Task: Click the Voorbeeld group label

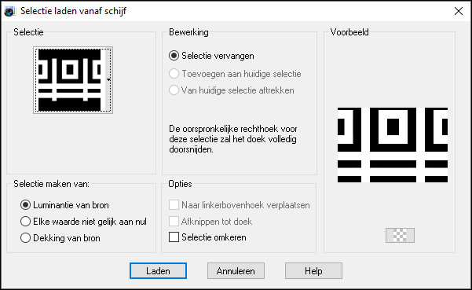Action: click(x=349, y=32)
